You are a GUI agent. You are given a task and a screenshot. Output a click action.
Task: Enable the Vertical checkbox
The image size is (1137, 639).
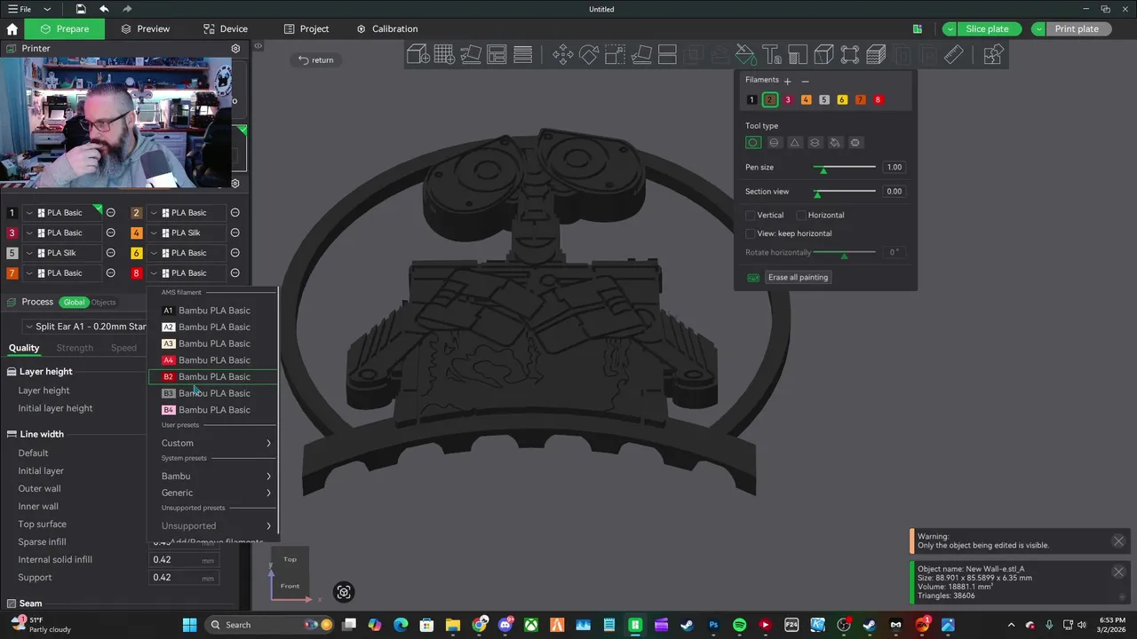751,216
